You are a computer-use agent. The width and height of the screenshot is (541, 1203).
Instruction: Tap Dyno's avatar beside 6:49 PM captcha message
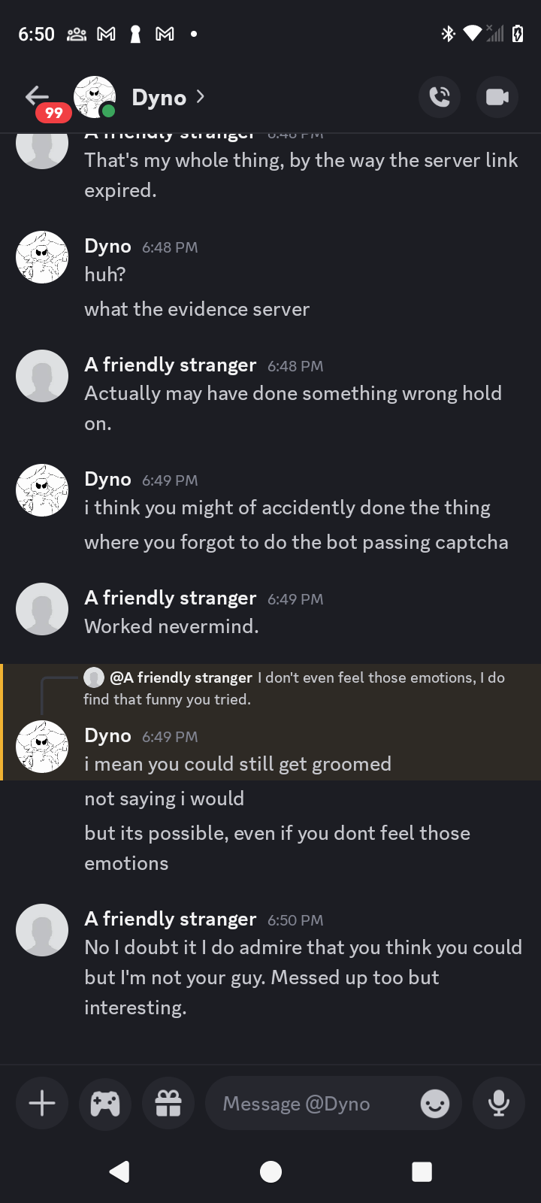42,490
